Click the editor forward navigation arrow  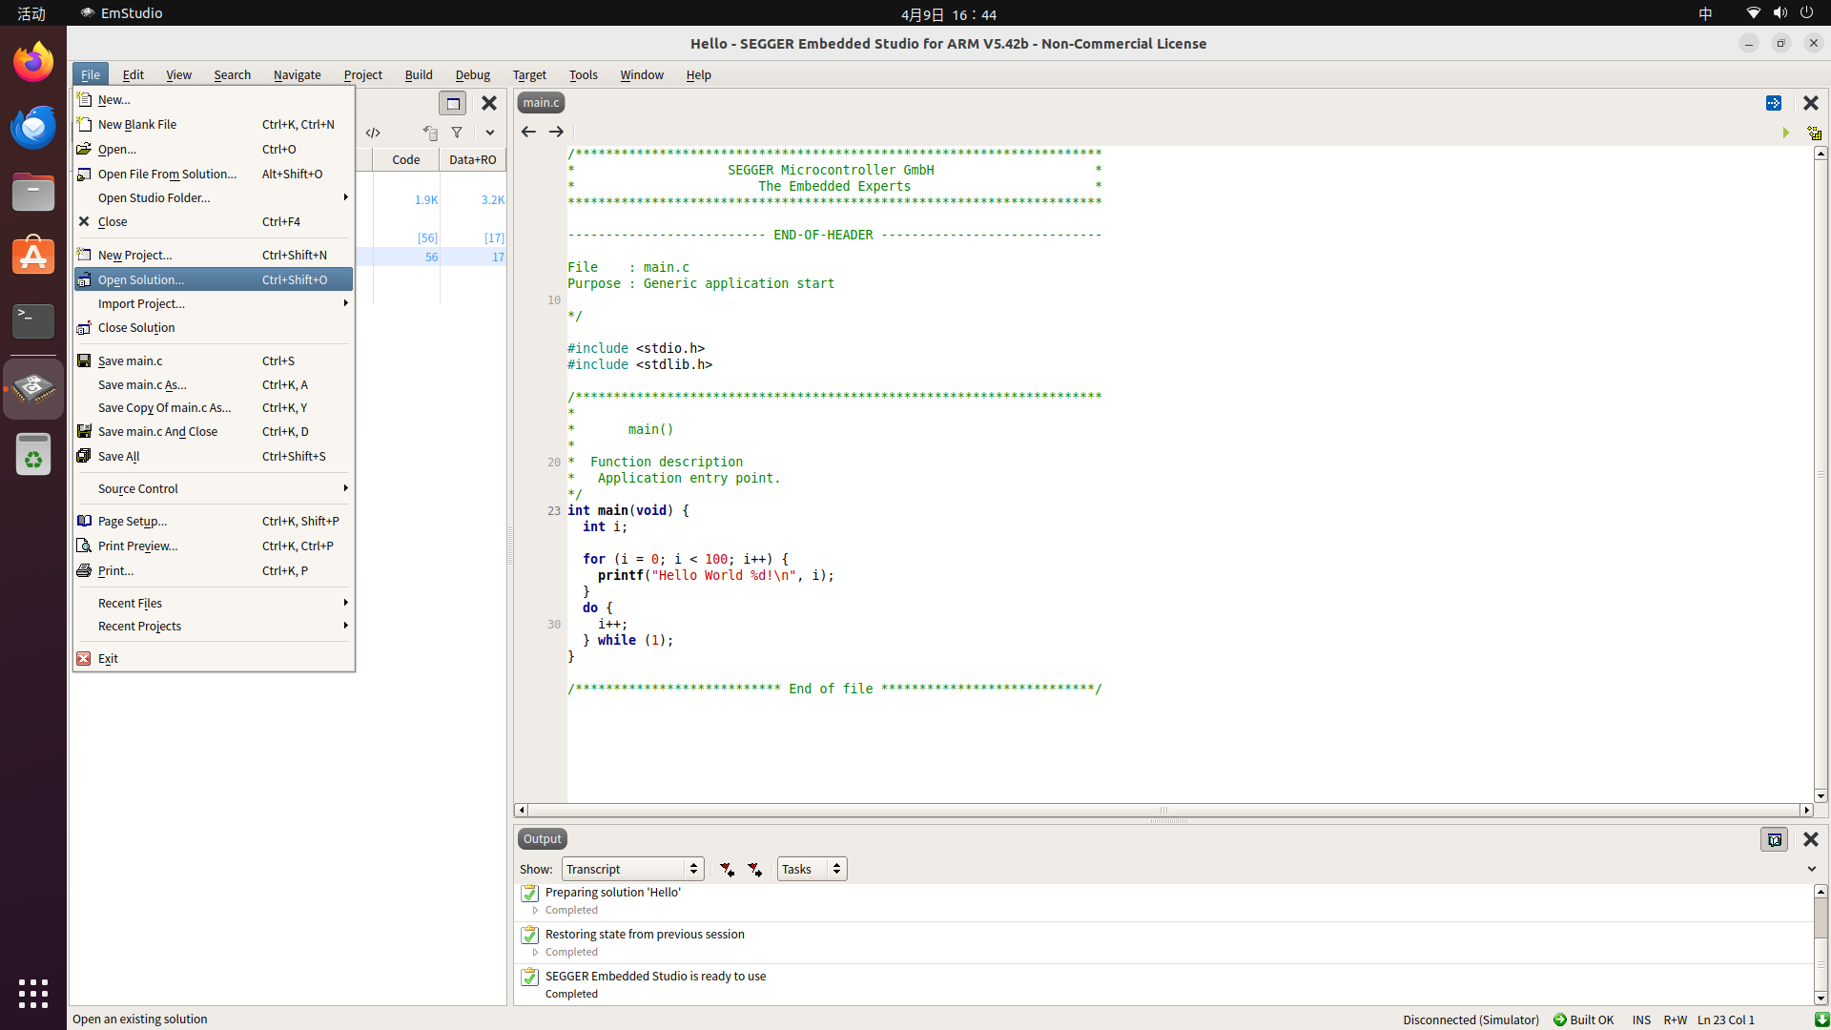[x=556, y=132]
